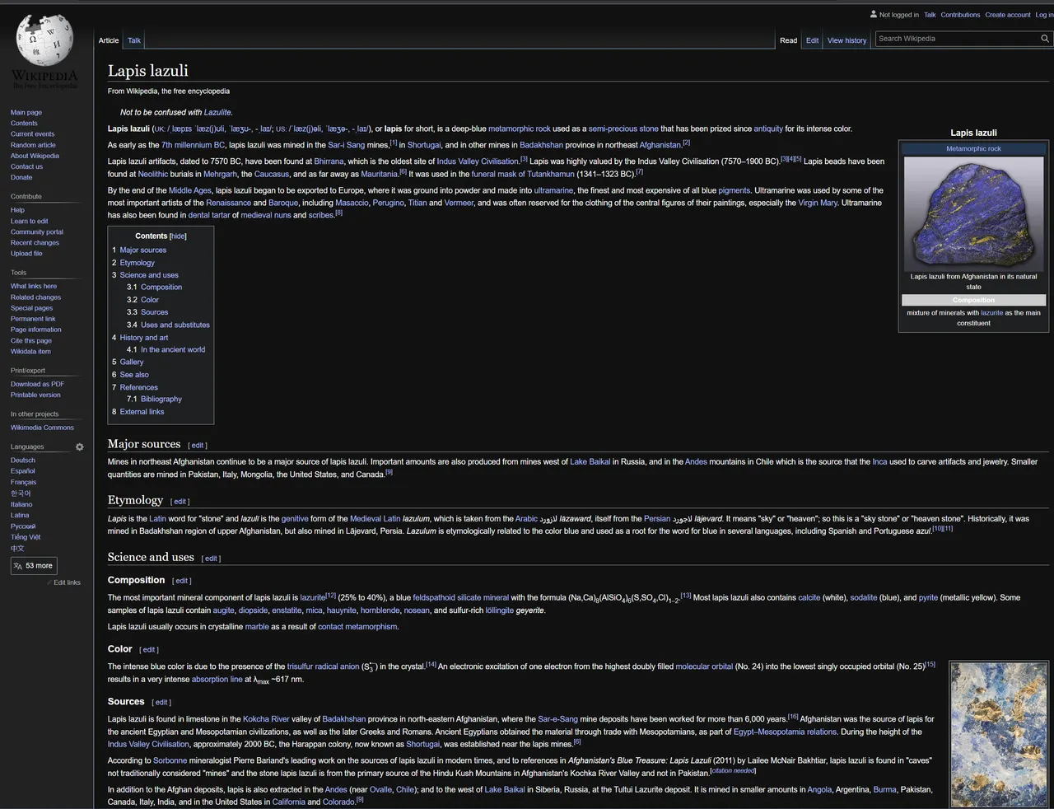
Task: Jump to 3.1 Composition in Contents
Action: point(161,288)
